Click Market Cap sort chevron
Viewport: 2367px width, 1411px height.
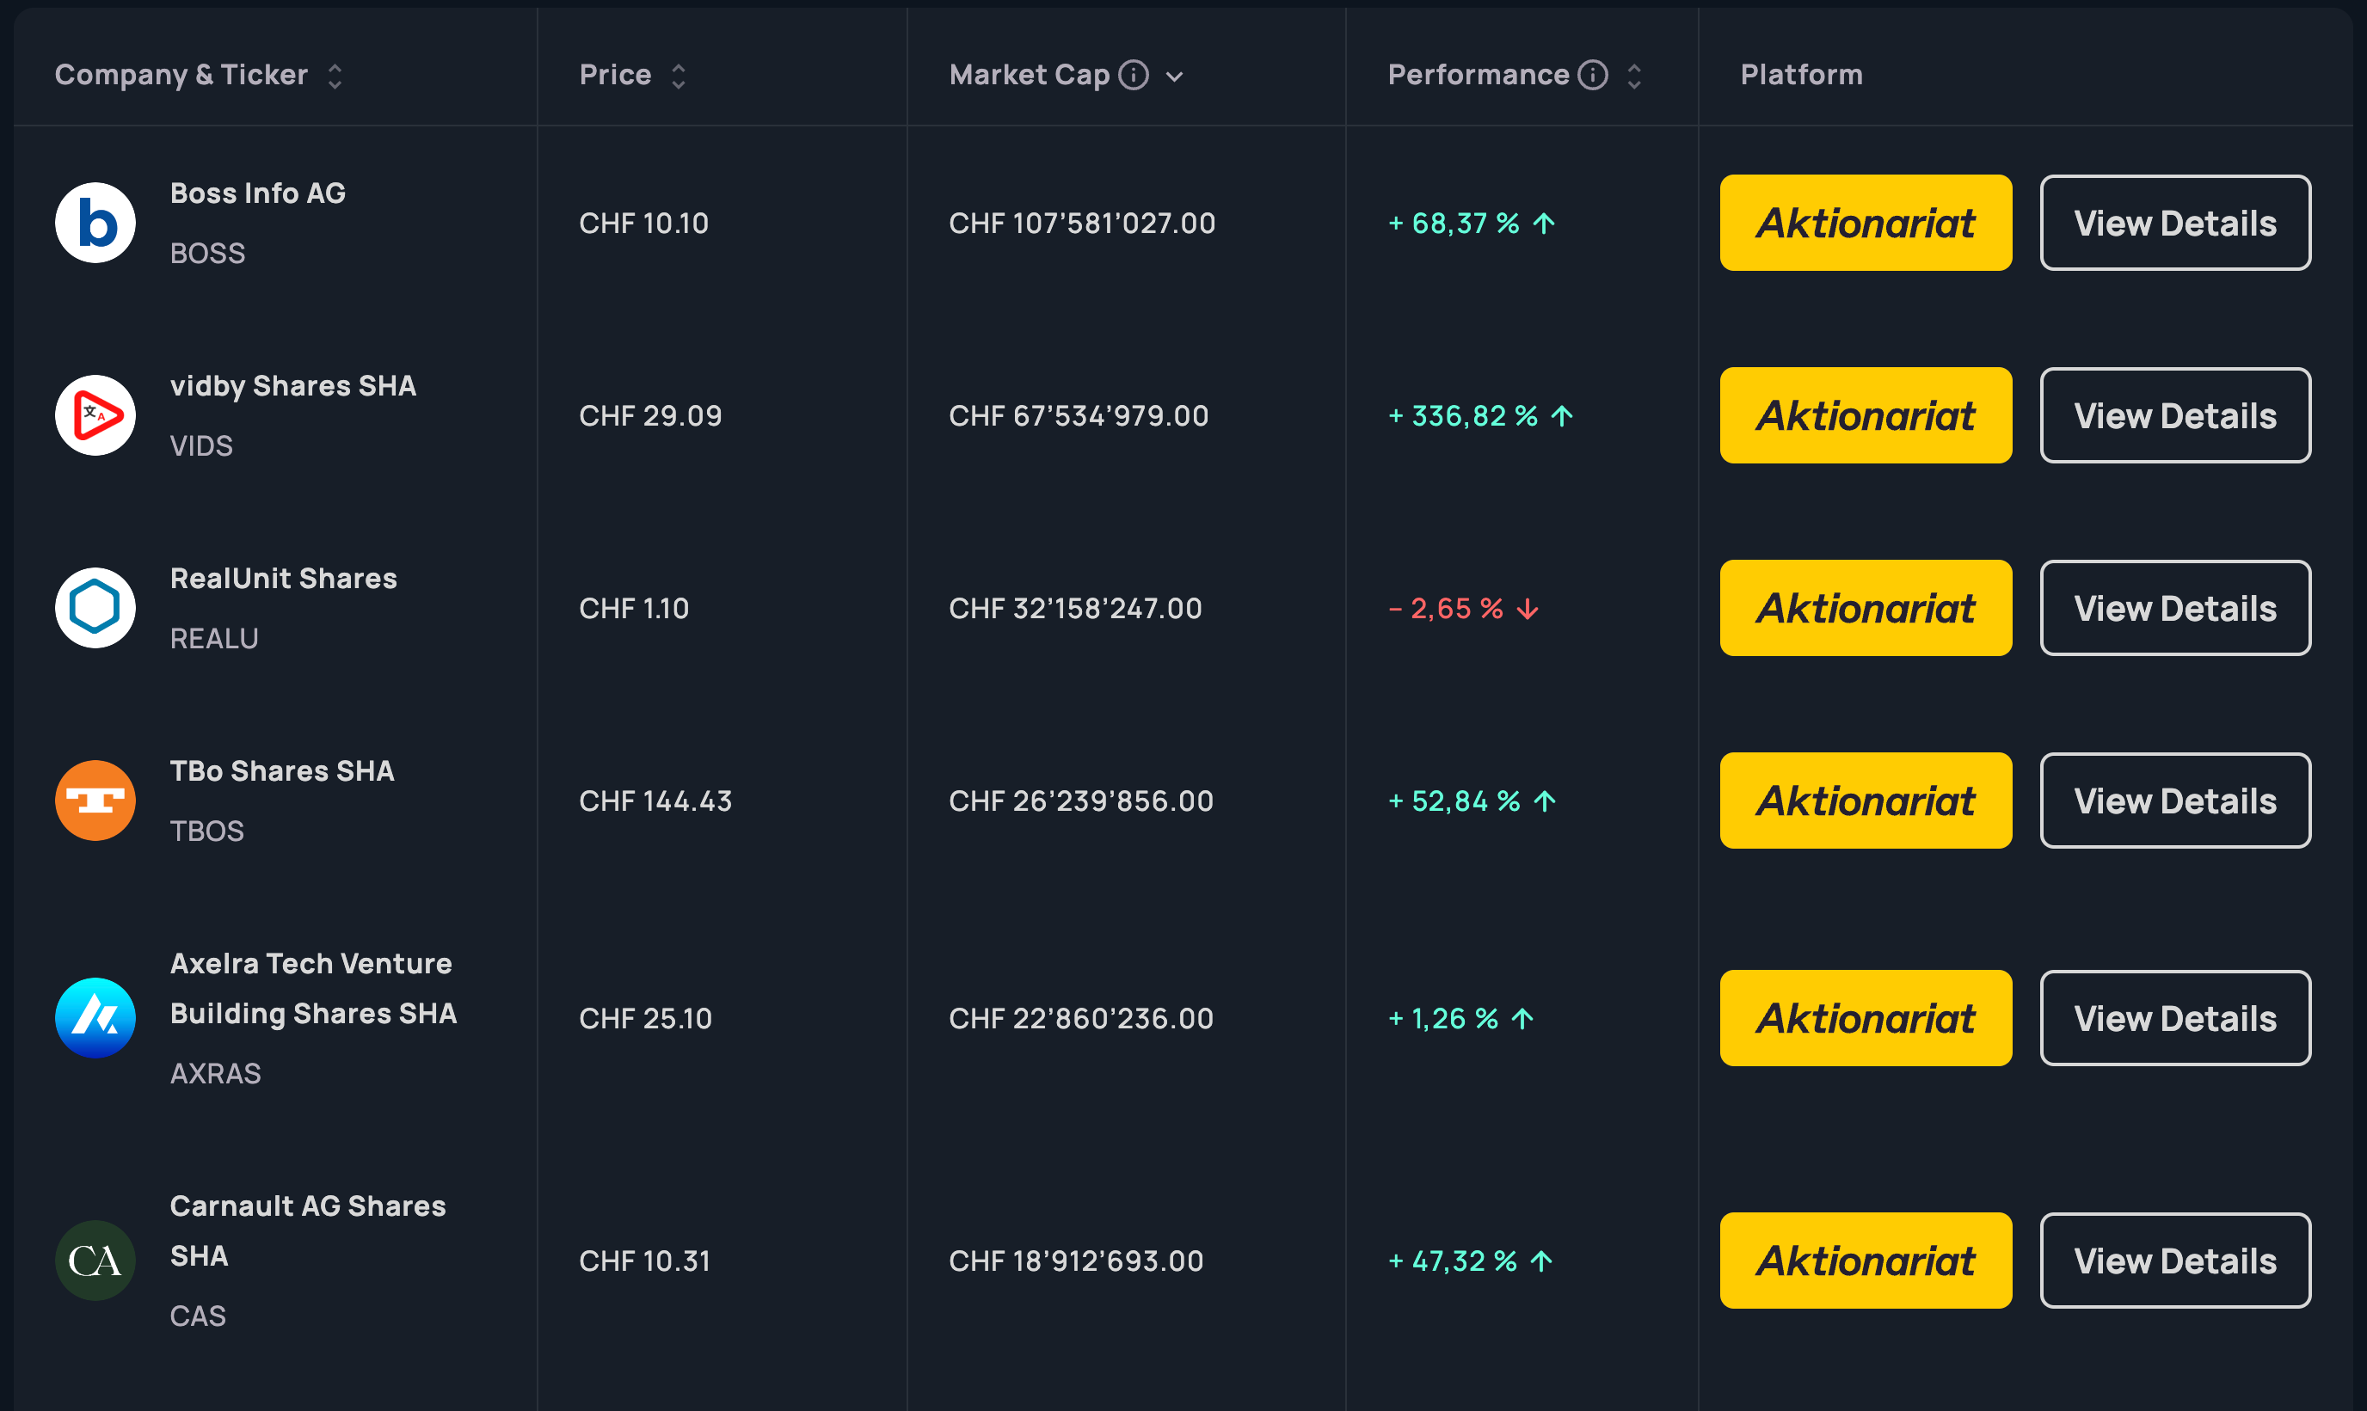pos(1174,76)
